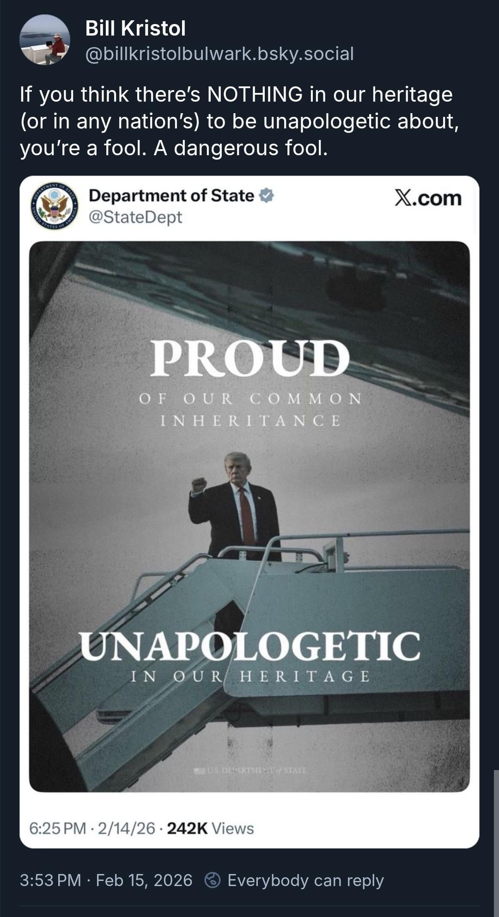
Task: Click the "IN OUR HERITAGE" subtitle
Action: pyautogui.click(x=249, y=677)
